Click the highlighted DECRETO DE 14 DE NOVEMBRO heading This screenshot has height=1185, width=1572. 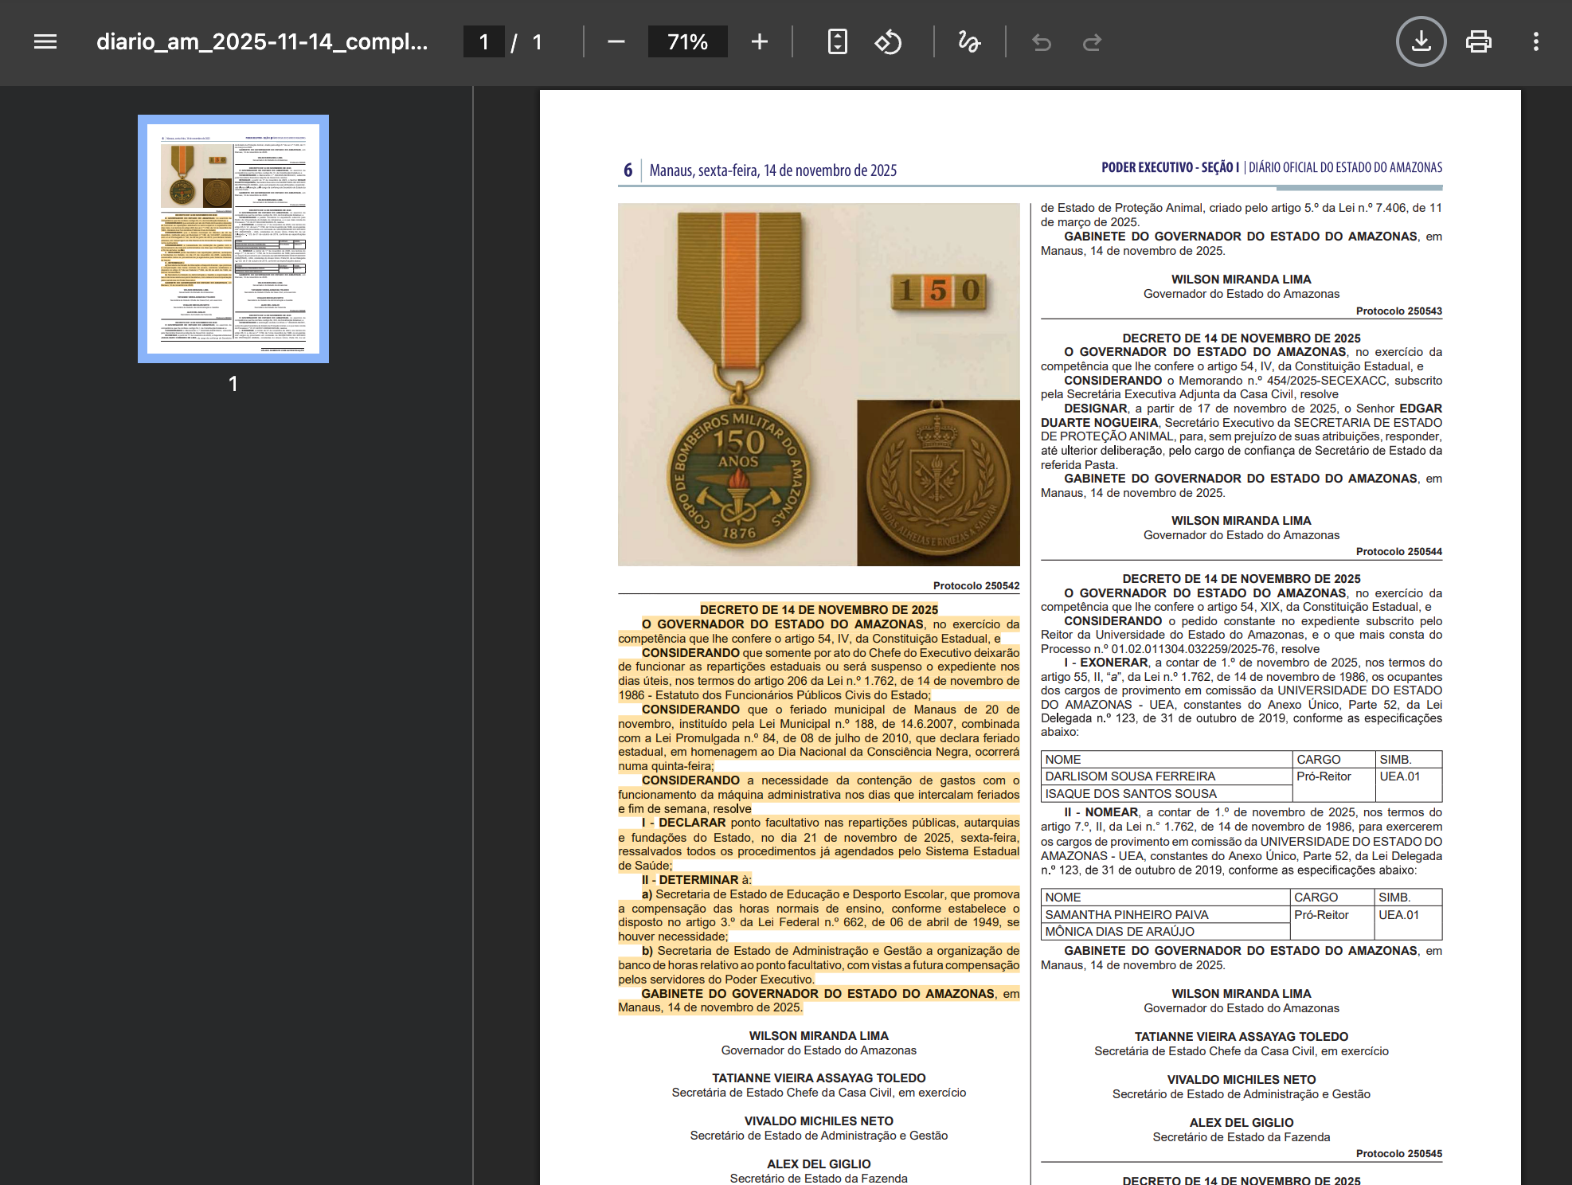pyautogui.click(x=819, y=610)
